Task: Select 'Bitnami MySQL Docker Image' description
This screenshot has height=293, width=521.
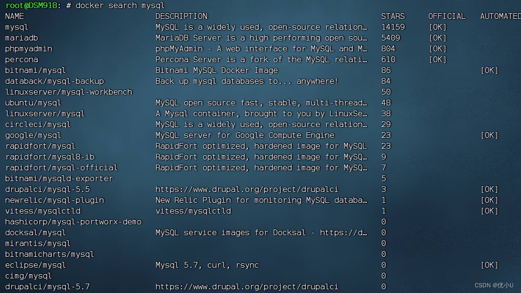Action: 217,71
